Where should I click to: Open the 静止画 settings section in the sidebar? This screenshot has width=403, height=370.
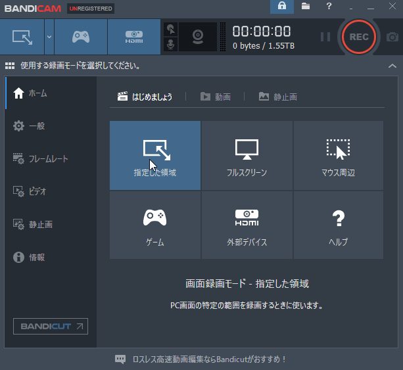coord(51,224)
